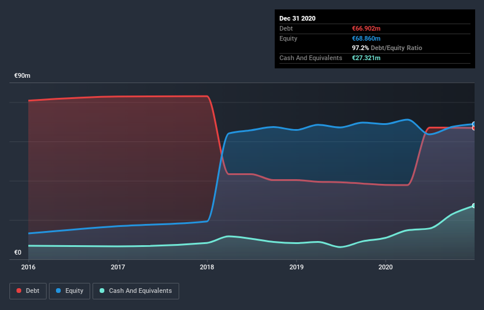Click the €27.321m cash value

(366, 58)
